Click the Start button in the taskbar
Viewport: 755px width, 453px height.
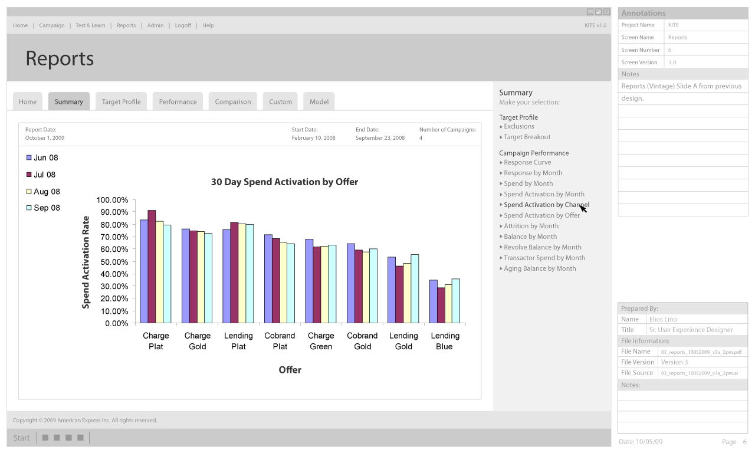[x=22, y=438]
